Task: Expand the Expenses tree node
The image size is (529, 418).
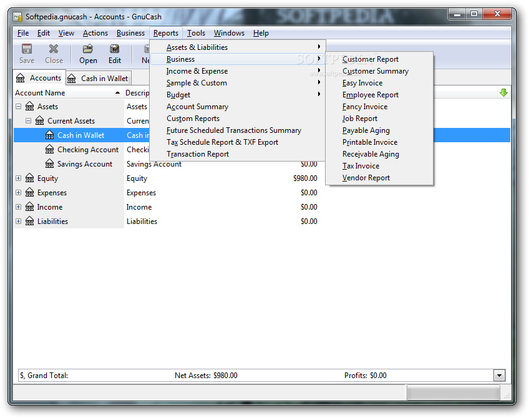Action: pyautogui.click(x=19, y=193)
